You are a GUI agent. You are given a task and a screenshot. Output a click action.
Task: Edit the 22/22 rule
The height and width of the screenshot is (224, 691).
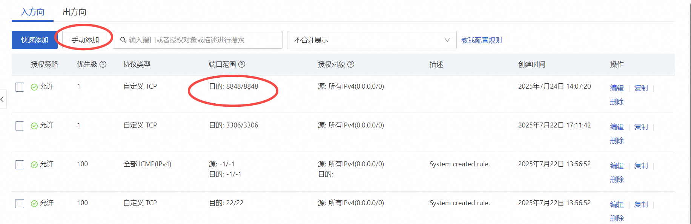tap(617, 204)
